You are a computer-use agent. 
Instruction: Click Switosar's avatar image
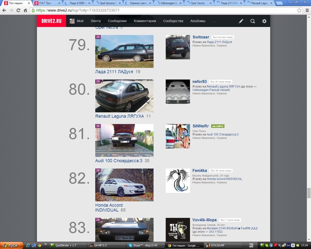click(x=178, y=47)
